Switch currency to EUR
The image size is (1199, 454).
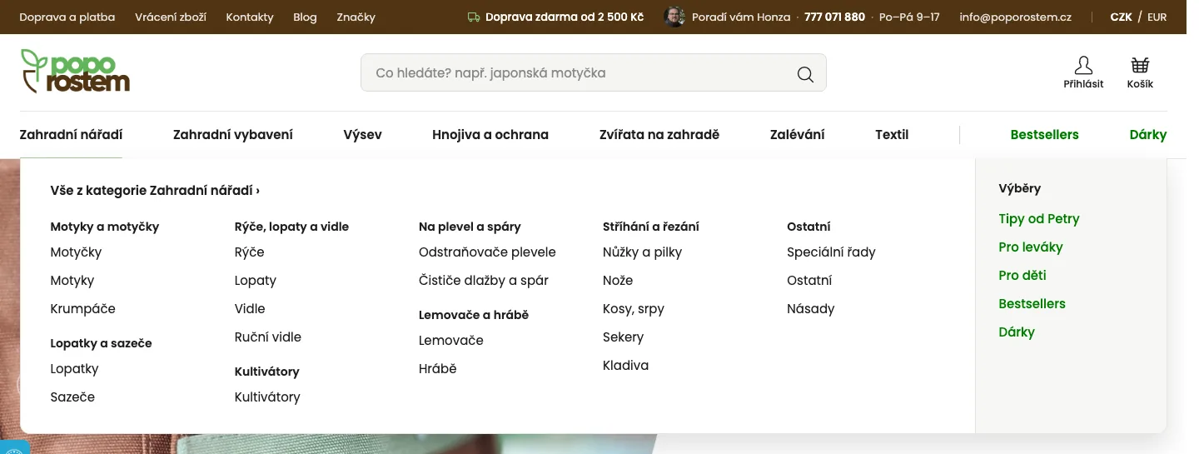[x=1157, y=17]
